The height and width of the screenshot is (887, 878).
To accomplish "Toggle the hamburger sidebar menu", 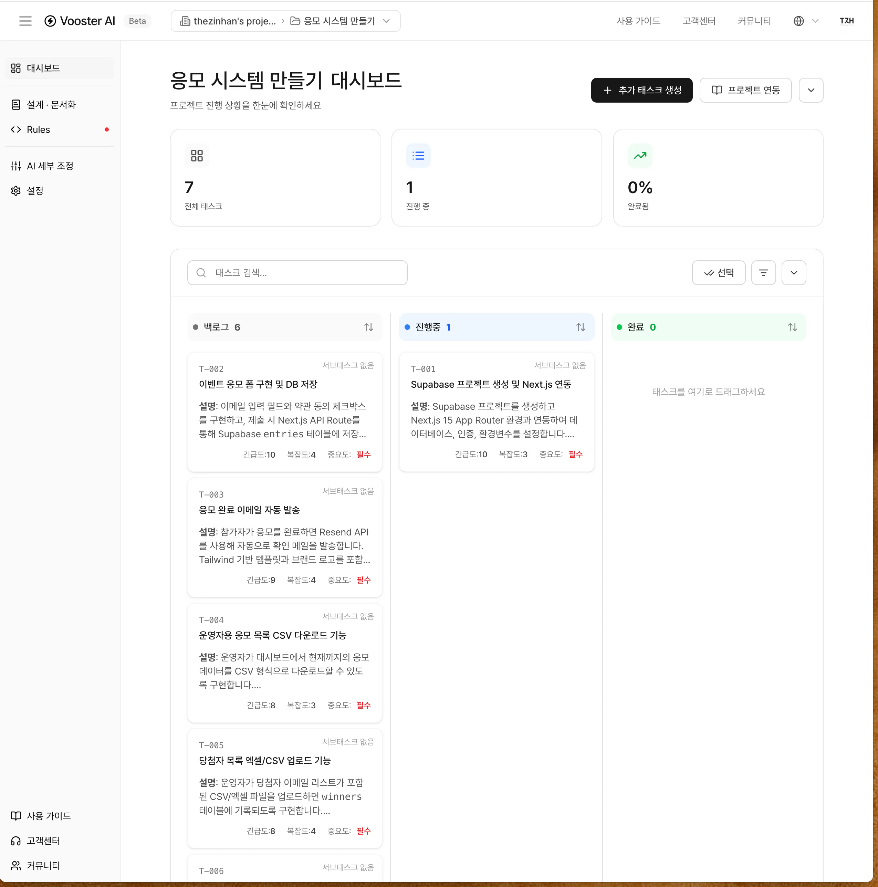I will 25,21.
